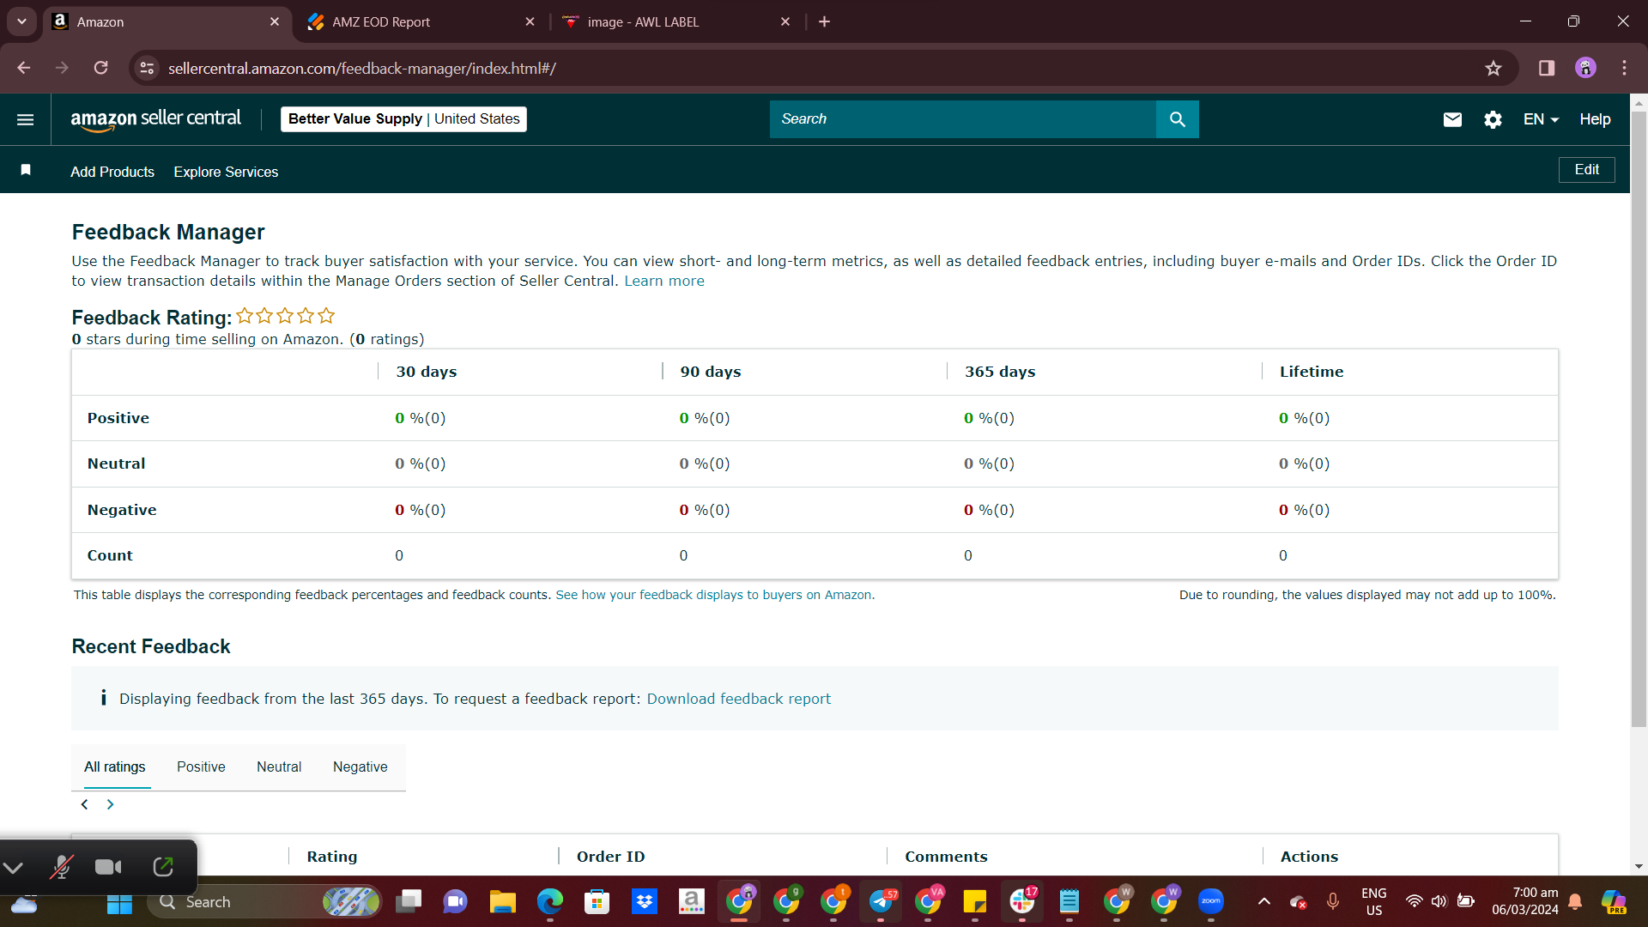The width and height of the screenshot is (1648, 927).
Task: Click the search magnifier button
Action: pyautogui.click(x=1178, y=119)
